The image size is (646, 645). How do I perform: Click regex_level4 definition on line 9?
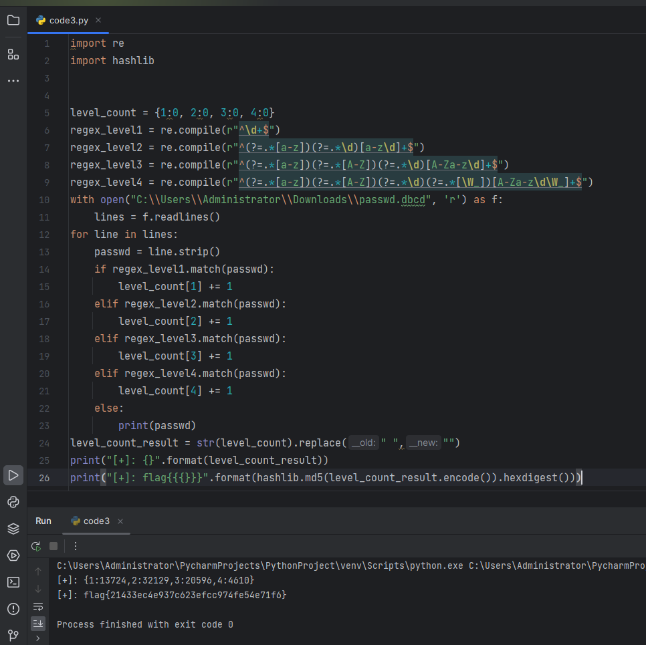(x=332, y=182)
